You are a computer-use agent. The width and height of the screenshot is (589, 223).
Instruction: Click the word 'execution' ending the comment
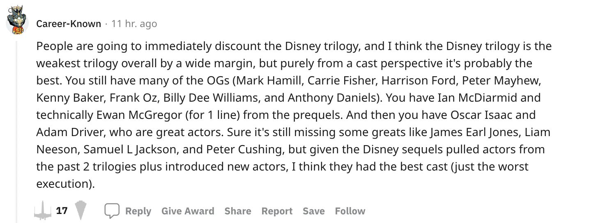[x=61, y=184]
